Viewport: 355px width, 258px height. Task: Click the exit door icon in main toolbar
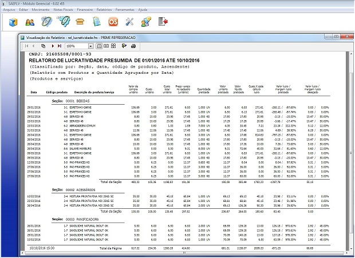pos(164,22)
